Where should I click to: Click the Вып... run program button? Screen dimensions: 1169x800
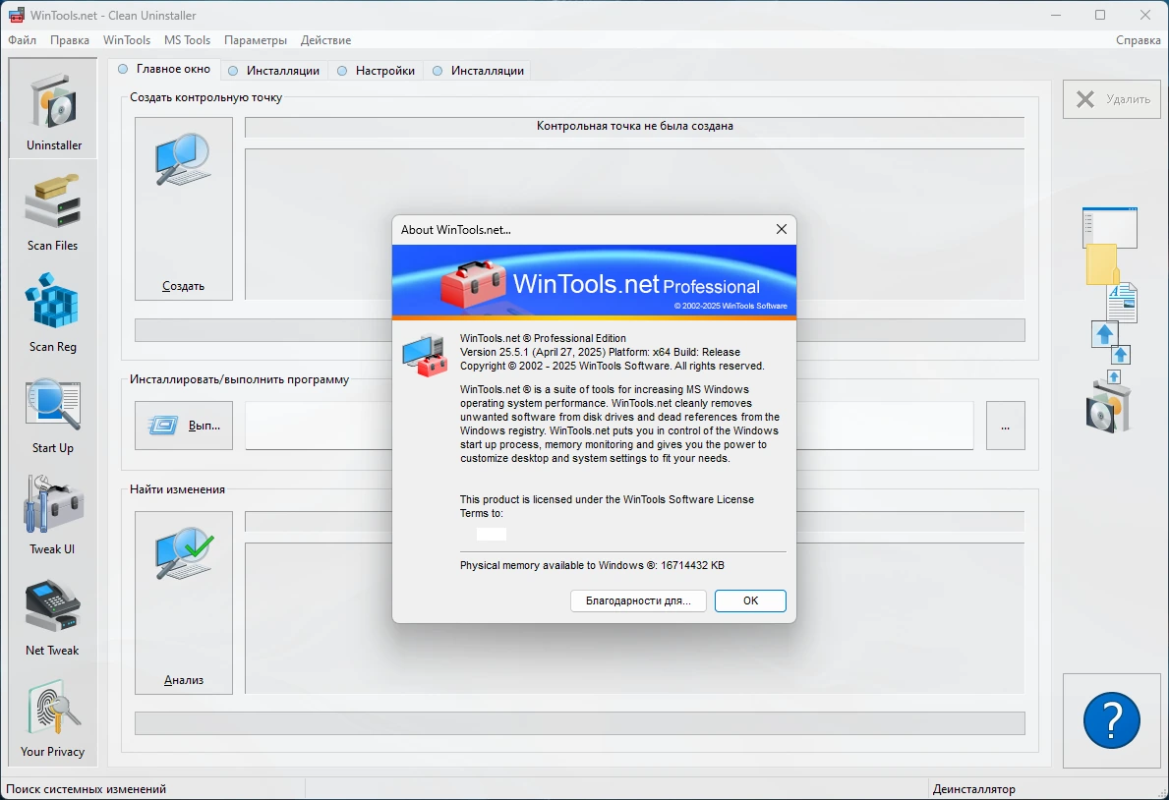click(x=184, y=426)
